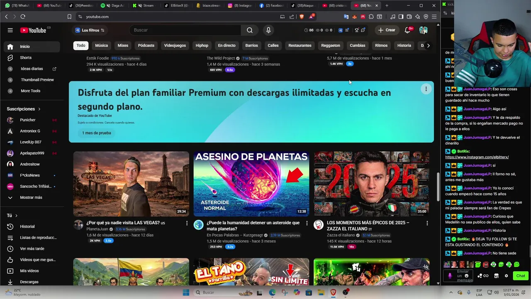
Task: Open Listas de reproducción in sidebar
Action: coord(32,238)
